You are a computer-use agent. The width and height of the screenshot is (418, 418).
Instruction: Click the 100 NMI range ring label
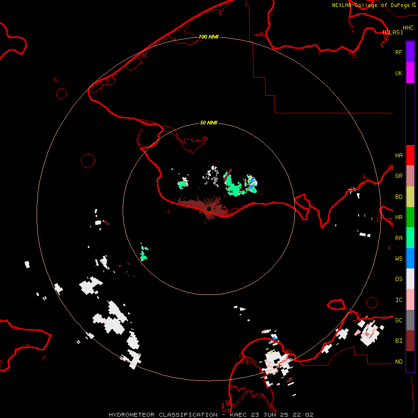[209, 37]
